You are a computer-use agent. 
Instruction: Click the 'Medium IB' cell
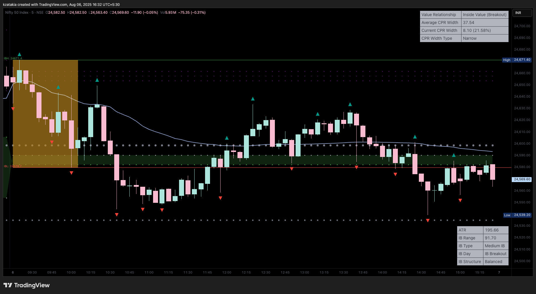496,246
